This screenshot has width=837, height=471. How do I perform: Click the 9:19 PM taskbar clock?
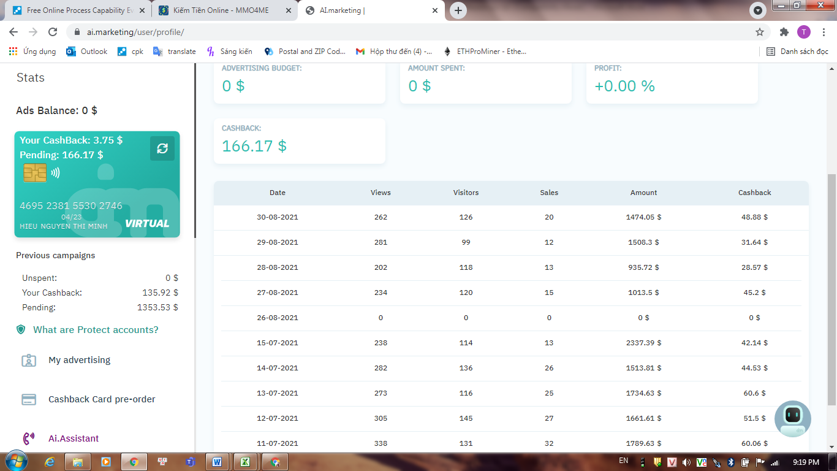pos(806,462)
